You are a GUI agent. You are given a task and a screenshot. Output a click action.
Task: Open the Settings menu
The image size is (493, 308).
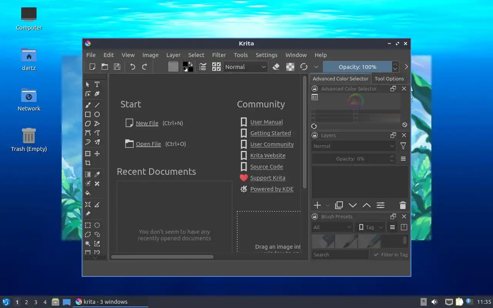[x=267, y=55]
